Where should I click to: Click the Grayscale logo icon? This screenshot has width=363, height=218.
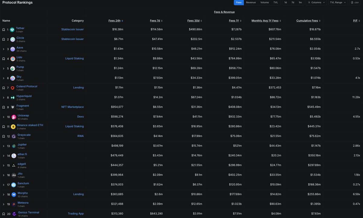coord(14,136)
